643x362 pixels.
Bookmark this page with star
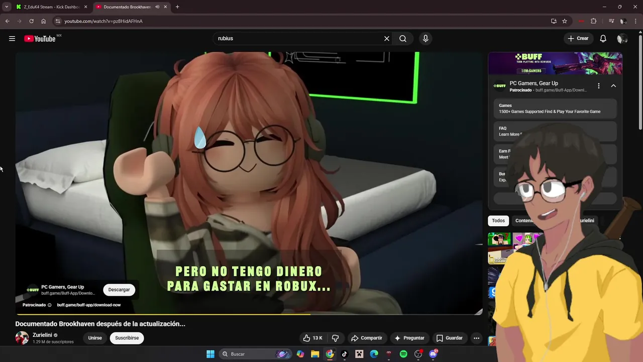pyautogui.click(x=565, y=21)
